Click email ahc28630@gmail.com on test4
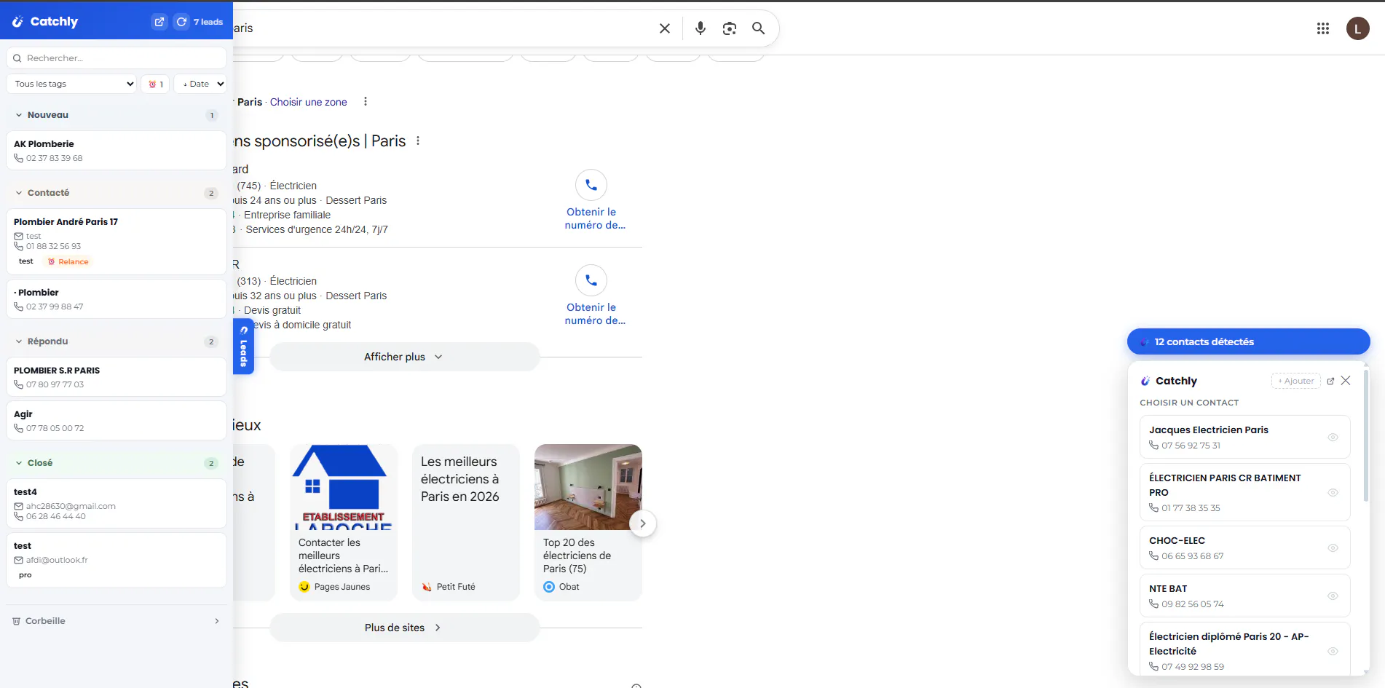Viewport: 1385px width, 688px height. [x=71, y=506]
